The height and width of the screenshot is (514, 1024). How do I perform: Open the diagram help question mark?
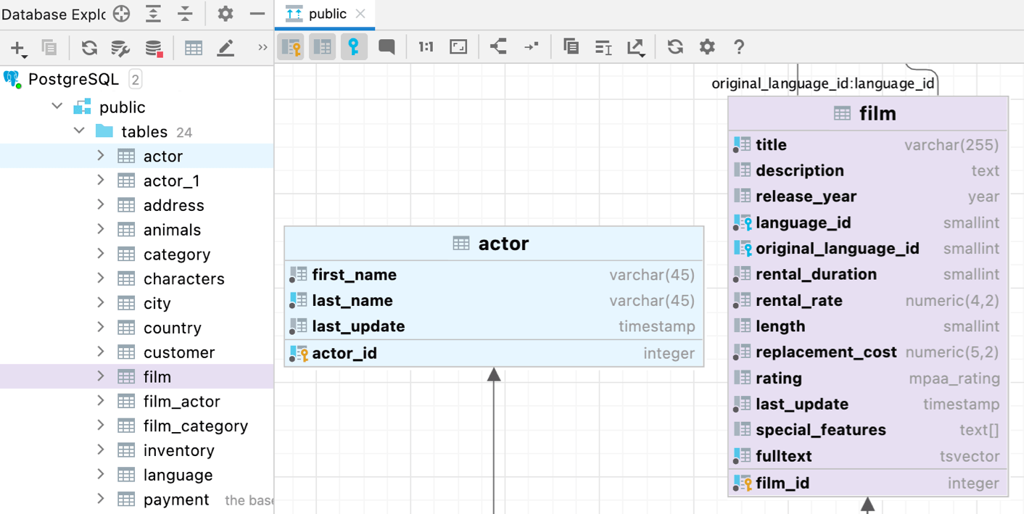tap(738, 47)
